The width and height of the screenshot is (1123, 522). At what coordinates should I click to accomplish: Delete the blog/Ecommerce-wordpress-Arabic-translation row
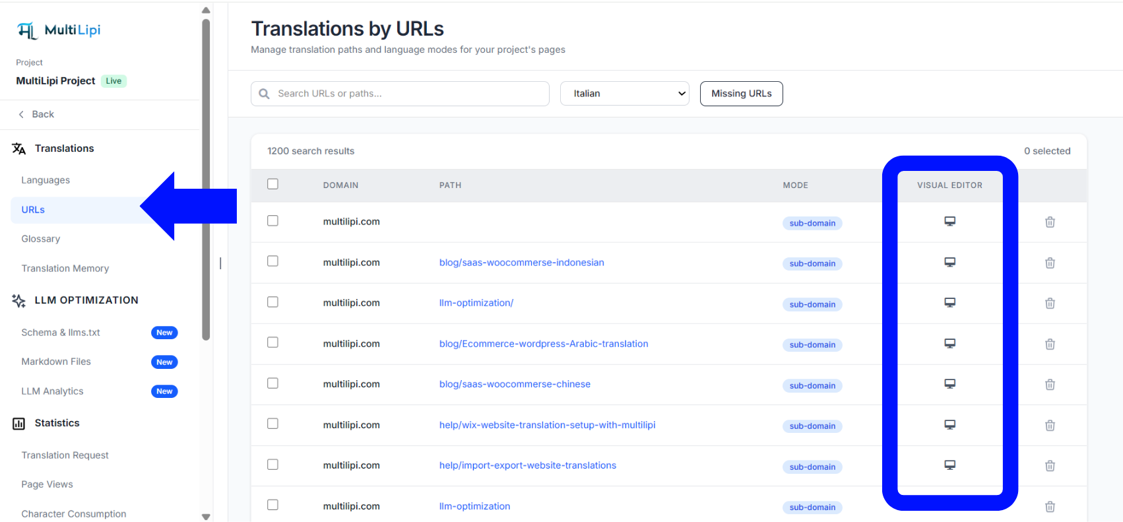(x=1050, y=344)
